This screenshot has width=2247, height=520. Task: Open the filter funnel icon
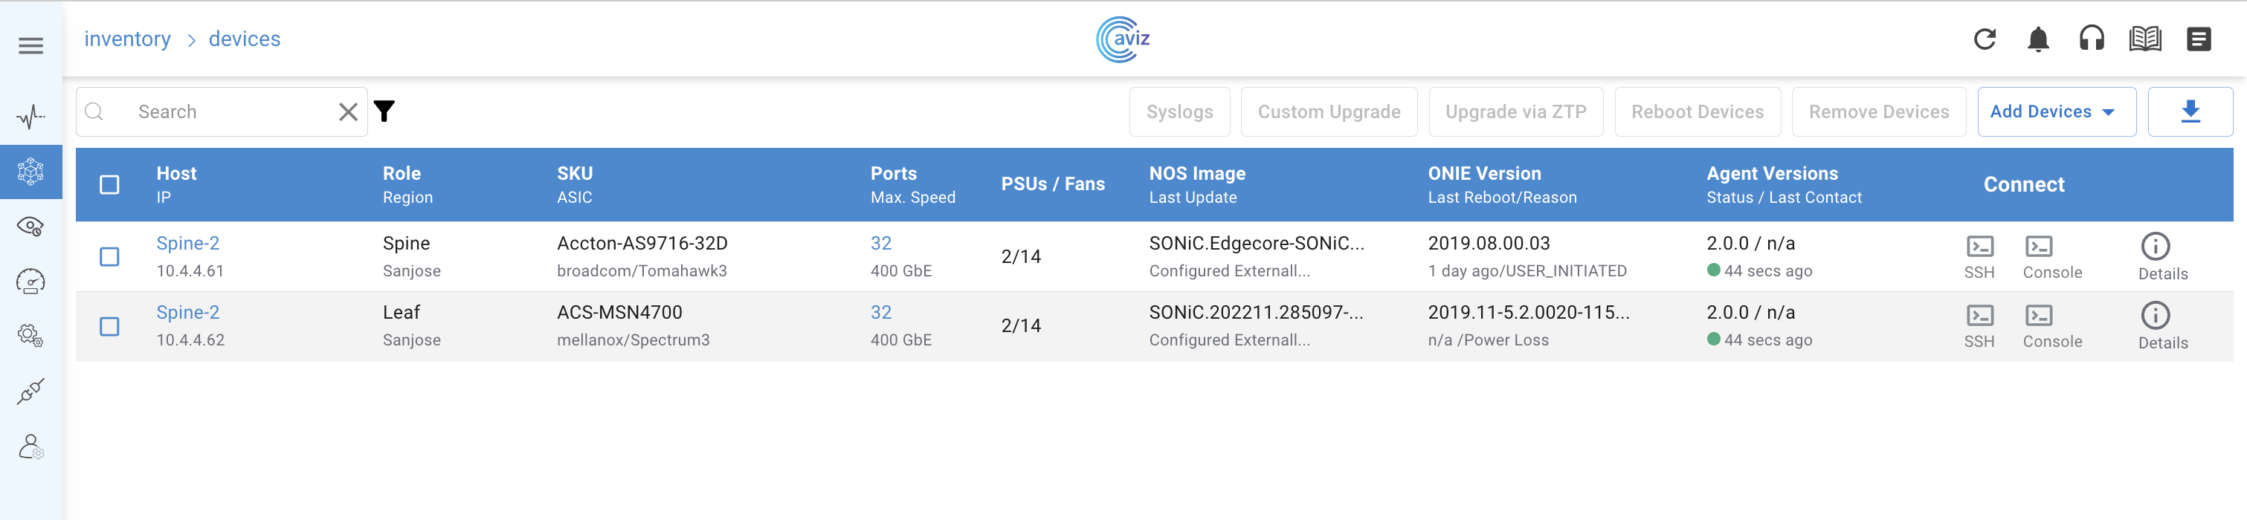[x=384, y=111]
